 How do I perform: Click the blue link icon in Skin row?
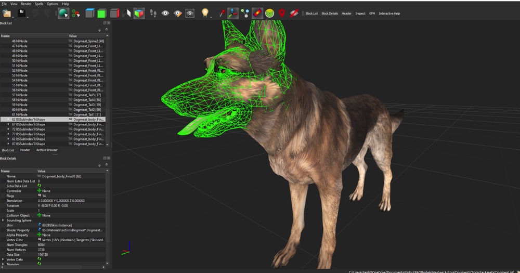(x=40, y=225)
